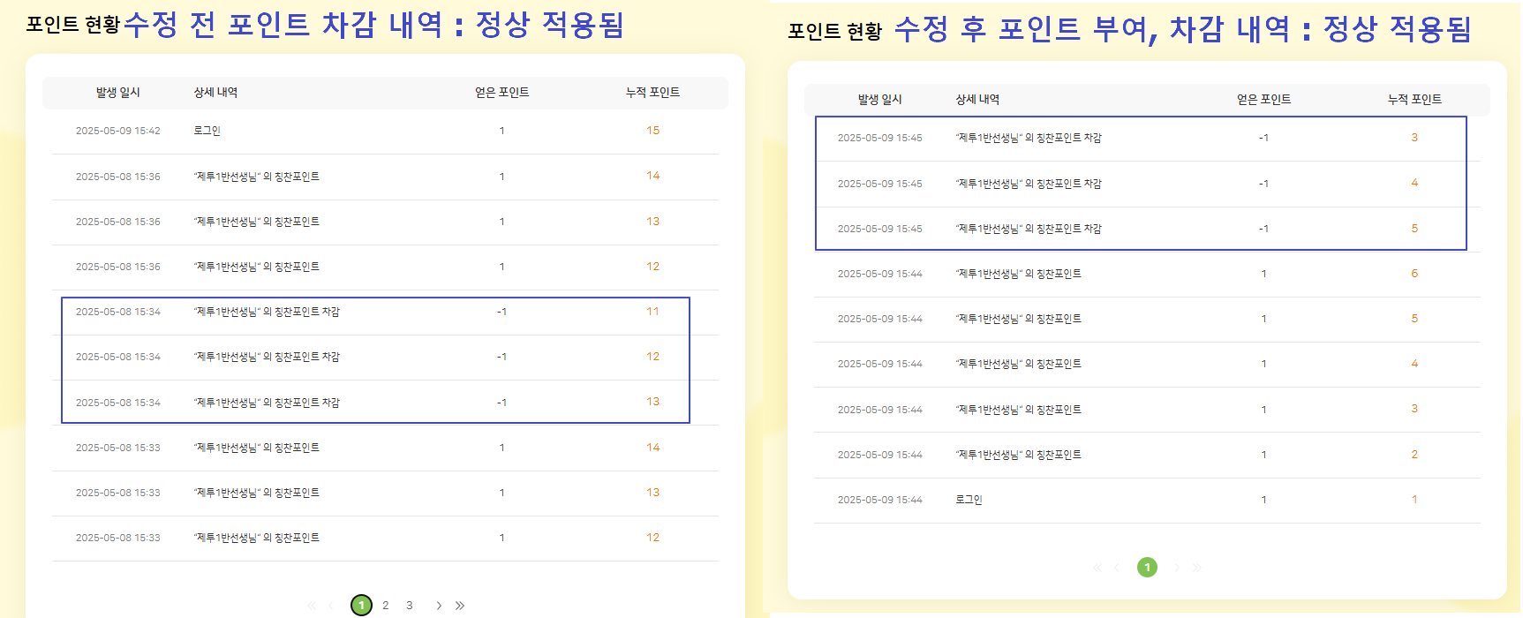The height and width of the screenshot is (618, 1523).
Task: Click next-page arrow in right table pagination
Action: tap(1177, 568)
